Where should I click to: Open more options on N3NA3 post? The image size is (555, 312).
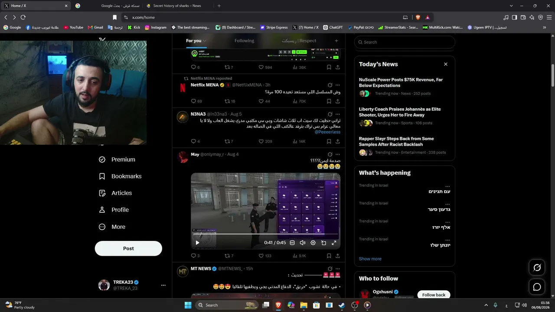(x=338, y=114)
